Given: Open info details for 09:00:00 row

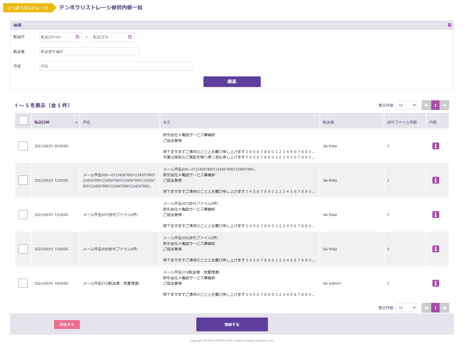Looking at the screenshot, I should tap(436, 146).
